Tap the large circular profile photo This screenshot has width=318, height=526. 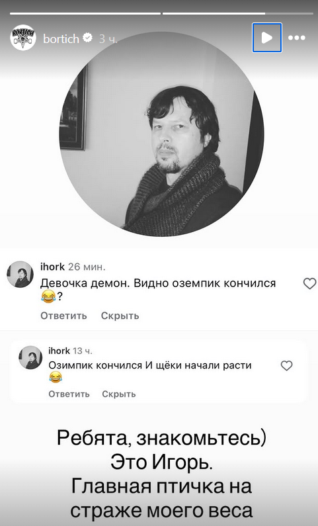(x=161, y=134)
